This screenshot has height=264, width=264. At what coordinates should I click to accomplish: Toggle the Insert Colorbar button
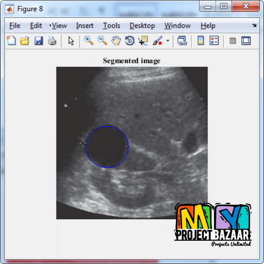[201, 41]
